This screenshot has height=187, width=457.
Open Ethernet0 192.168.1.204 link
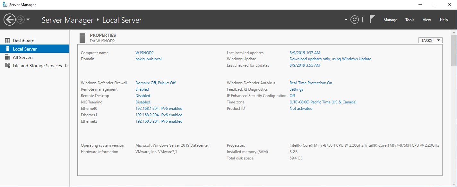click(x=159, y=109)
